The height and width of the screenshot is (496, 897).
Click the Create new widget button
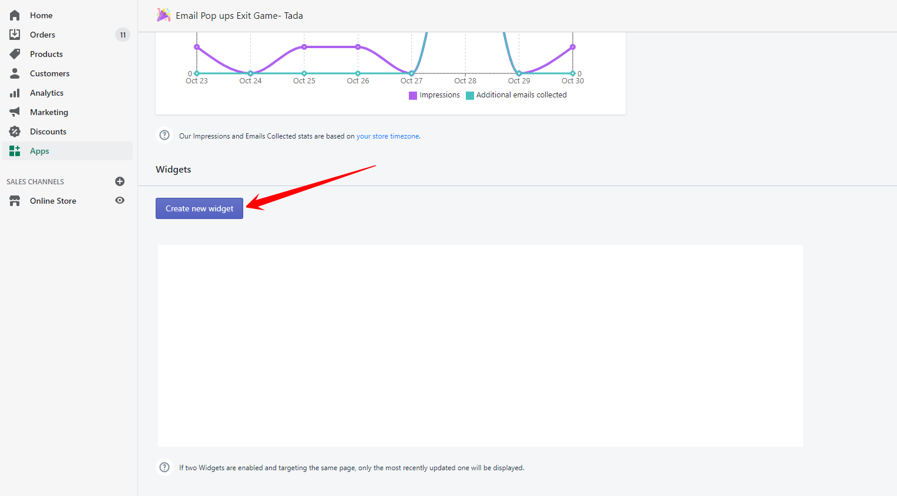click(199, 208)
